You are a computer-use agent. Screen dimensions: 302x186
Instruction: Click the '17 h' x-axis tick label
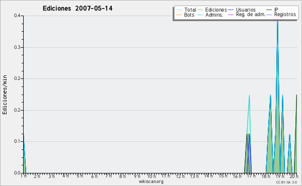click(251, 176)
